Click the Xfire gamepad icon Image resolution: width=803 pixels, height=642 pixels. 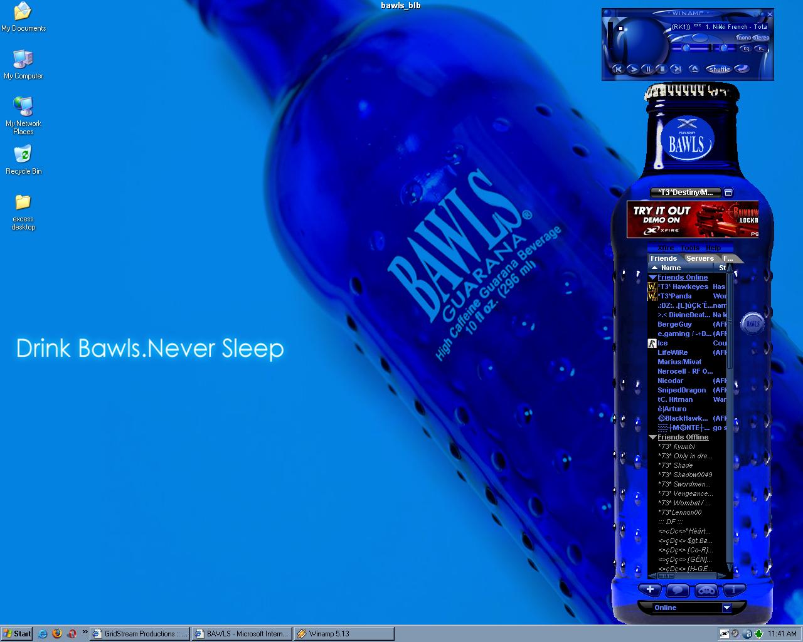[x=706, y=590]
